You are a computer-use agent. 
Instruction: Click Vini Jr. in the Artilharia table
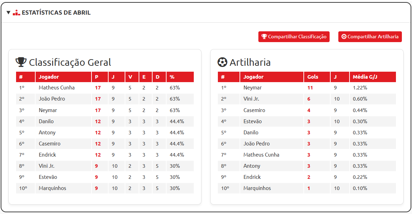251,99
